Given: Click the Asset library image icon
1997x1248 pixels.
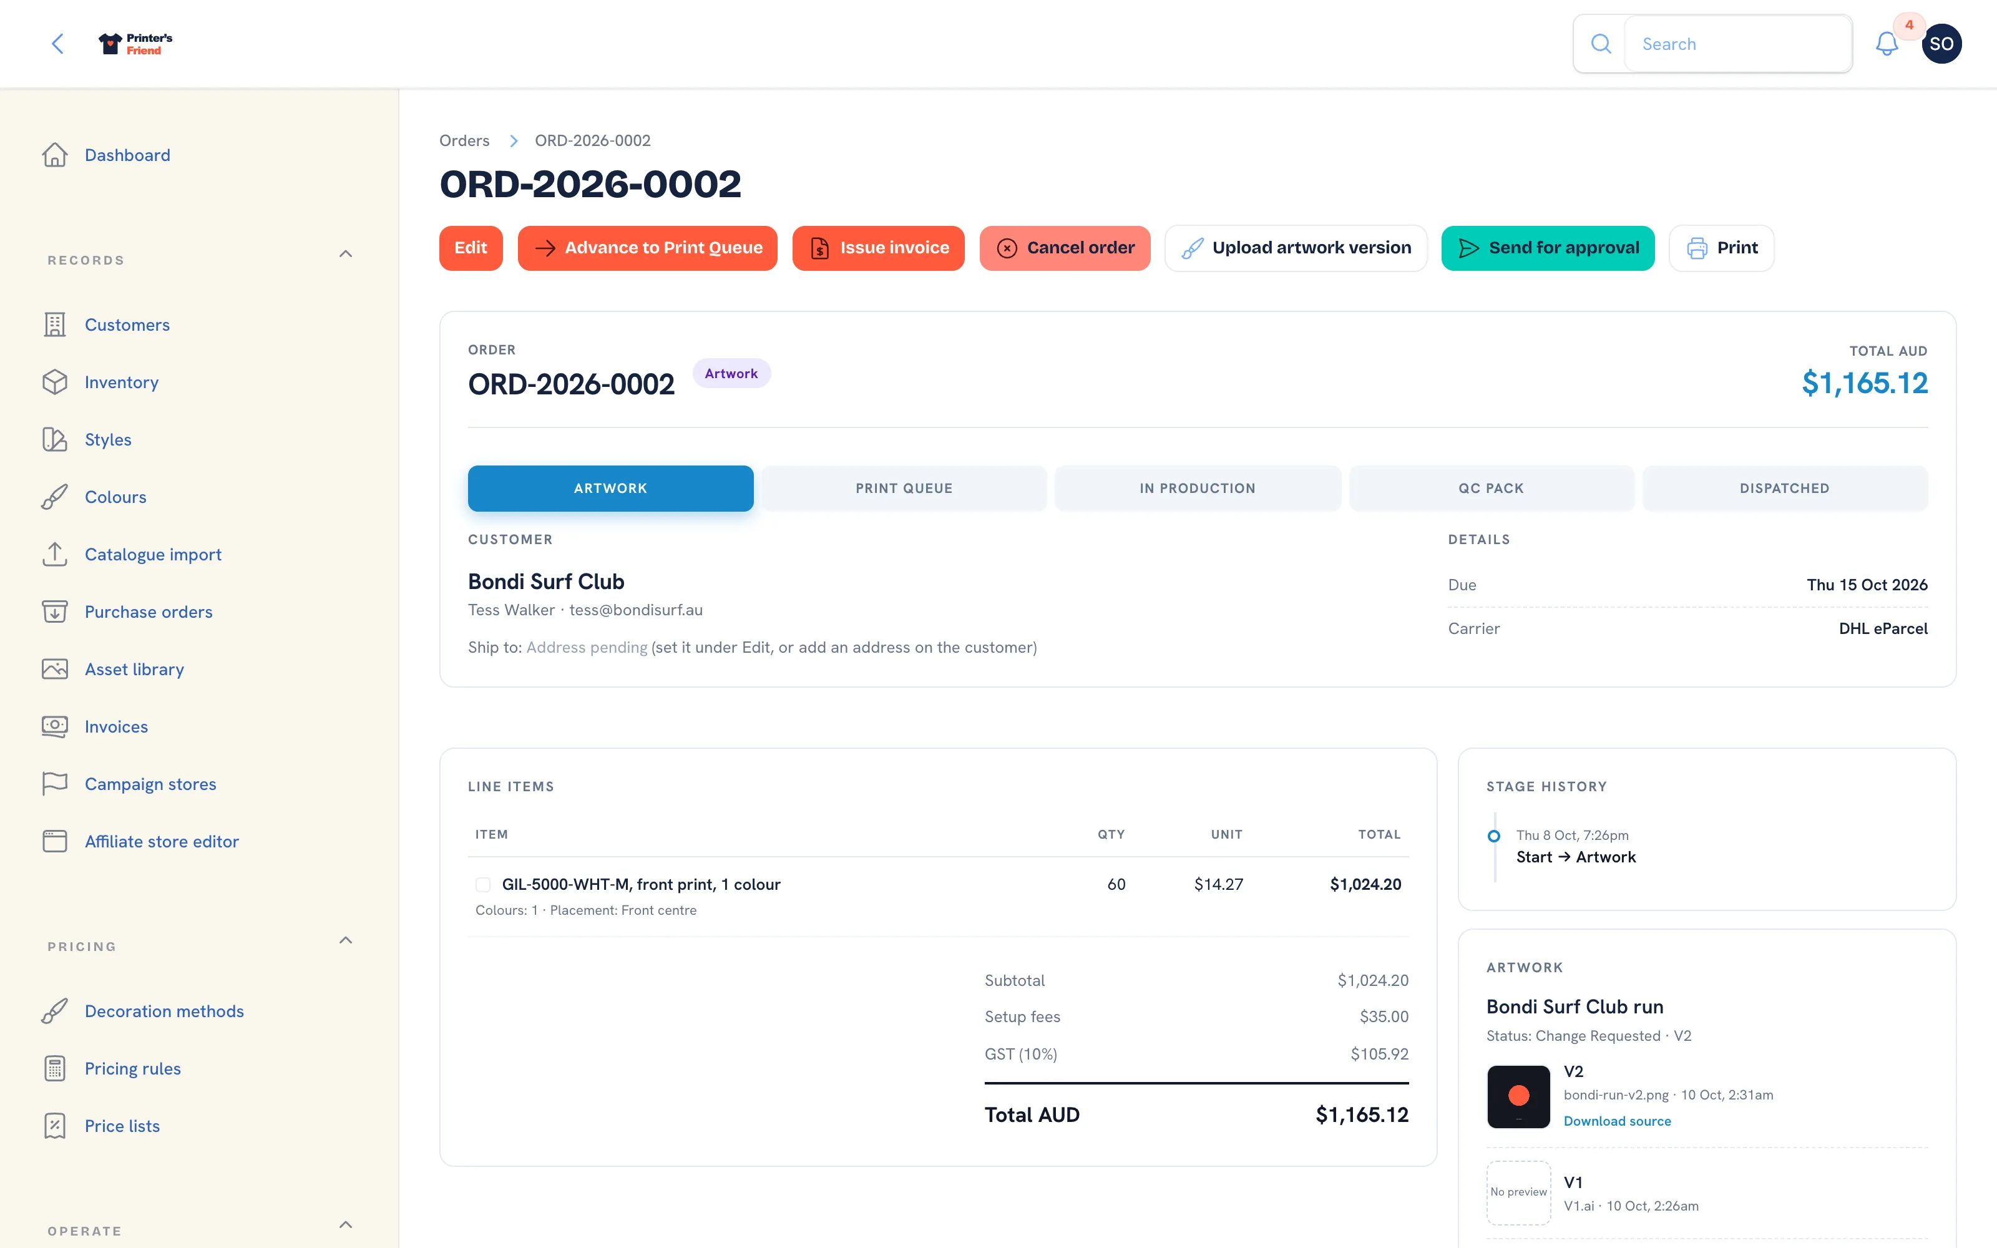Looking at the screenshot, I should tap(56, 670).
